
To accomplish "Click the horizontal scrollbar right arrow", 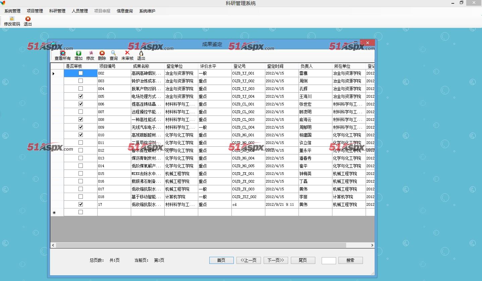I will pyautogui.click(x=372, y=245).
